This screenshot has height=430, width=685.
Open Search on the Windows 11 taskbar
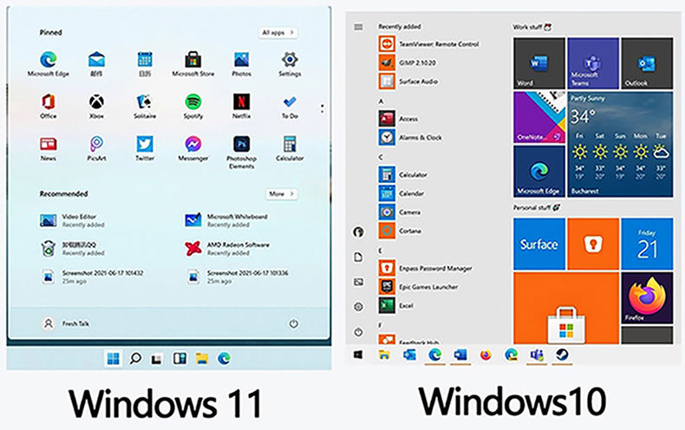pos(135,359)
